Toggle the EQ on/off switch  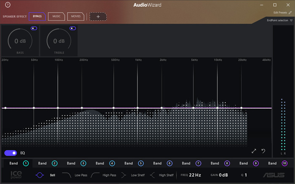[x=11, y=153]
